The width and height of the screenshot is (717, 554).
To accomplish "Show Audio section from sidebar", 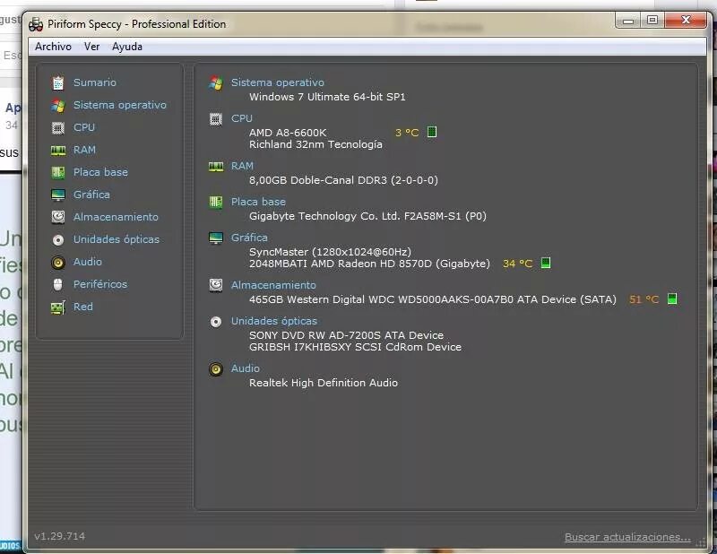I will pos(88,262).
